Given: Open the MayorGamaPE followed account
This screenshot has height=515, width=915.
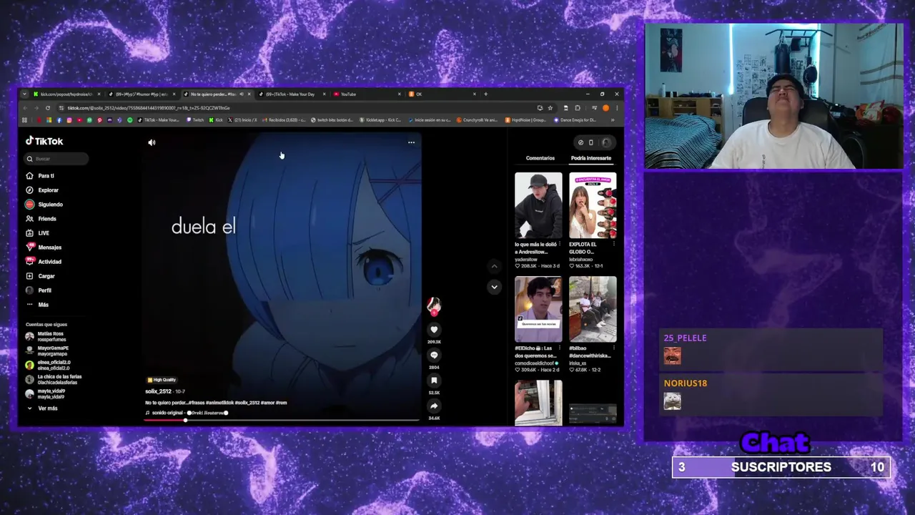Looking at the screenshot, I should tap(47, 350).
